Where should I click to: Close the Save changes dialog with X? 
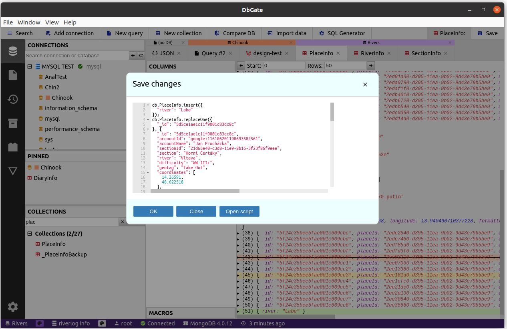[365, 85]
